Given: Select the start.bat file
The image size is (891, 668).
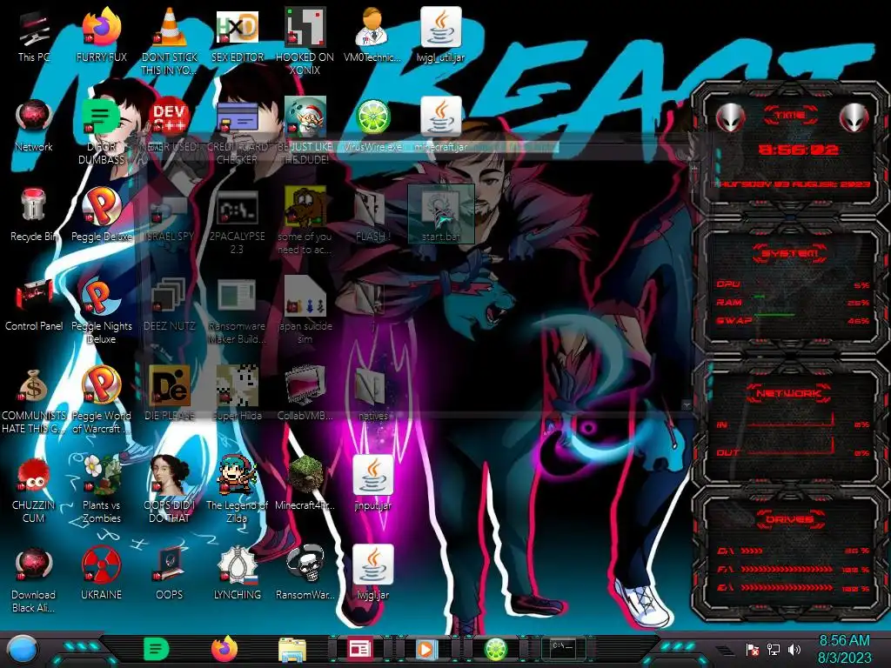Looking at the screenshot, I should pos(441,214).
